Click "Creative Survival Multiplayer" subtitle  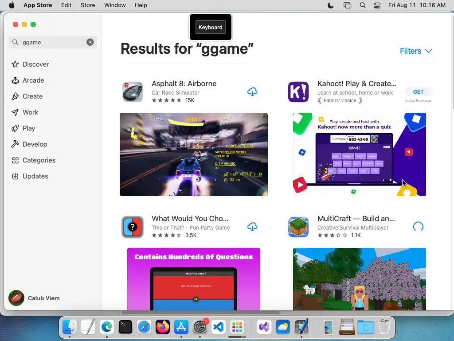(x=353, y=228)
